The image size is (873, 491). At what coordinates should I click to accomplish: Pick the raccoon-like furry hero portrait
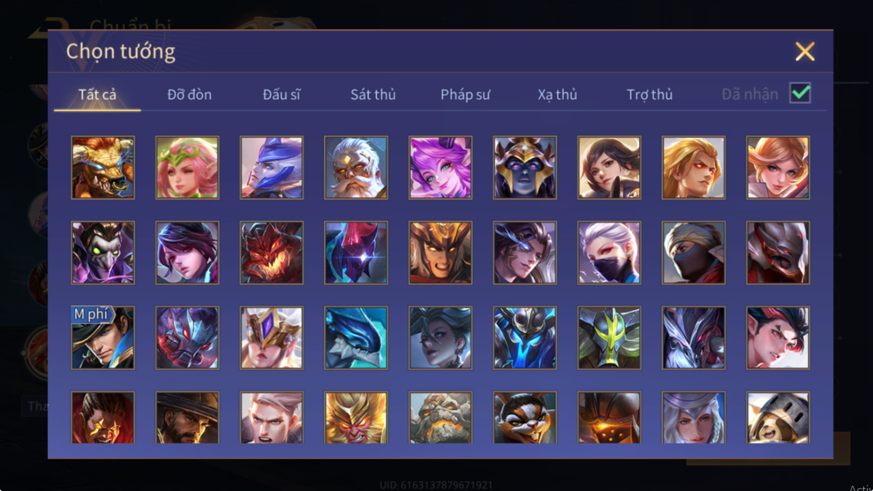(525, 417)
